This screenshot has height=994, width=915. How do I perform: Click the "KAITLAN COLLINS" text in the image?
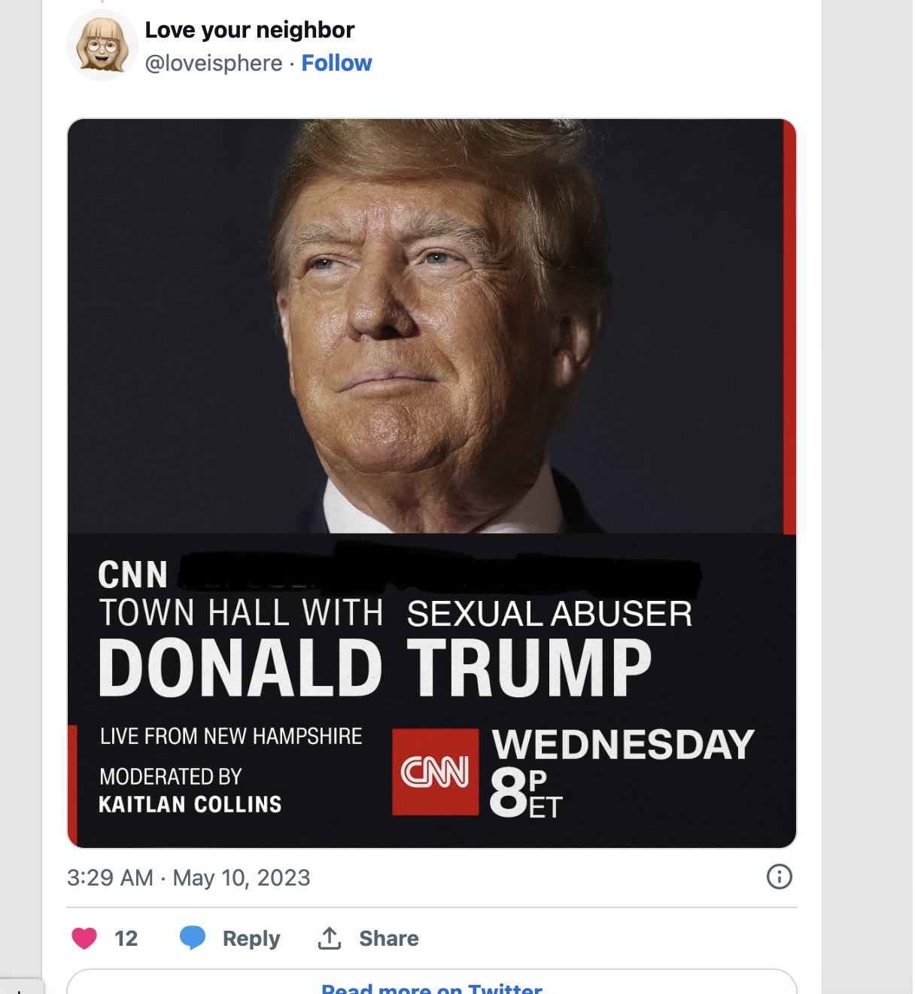190,804
